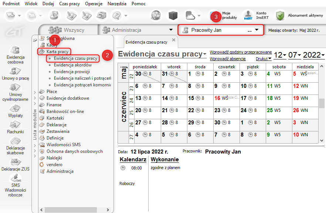
Task: Open Rachunki sidebar icon
Action: (16, 127)
